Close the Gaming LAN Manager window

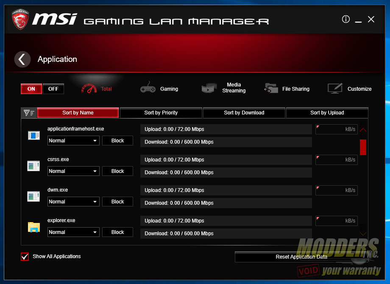coord(371,19)
